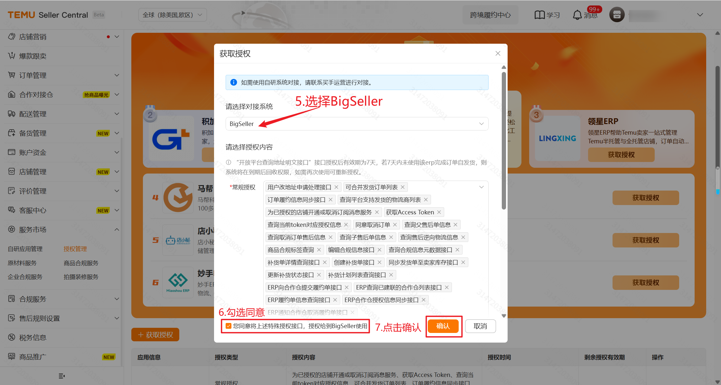Close the 获取授权 dialog with X
The height and width of the screenshot is (385, 721).
[x=498, y=53]
